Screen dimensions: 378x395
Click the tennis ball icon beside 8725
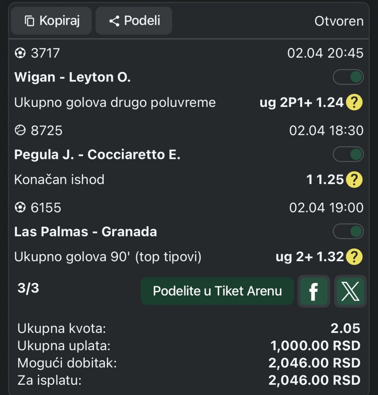(x=20, y=130)
